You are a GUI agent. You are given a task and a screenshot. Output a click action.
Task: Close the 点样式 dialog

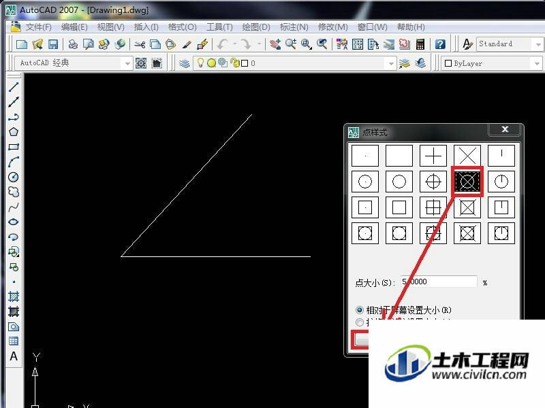pyautogui.click(x=505, y=129)
